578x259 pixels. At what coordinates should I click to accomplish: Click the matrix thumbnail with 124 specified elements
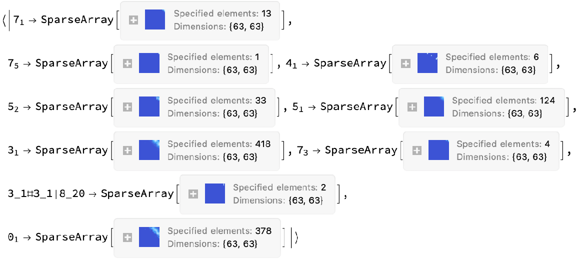433,107
